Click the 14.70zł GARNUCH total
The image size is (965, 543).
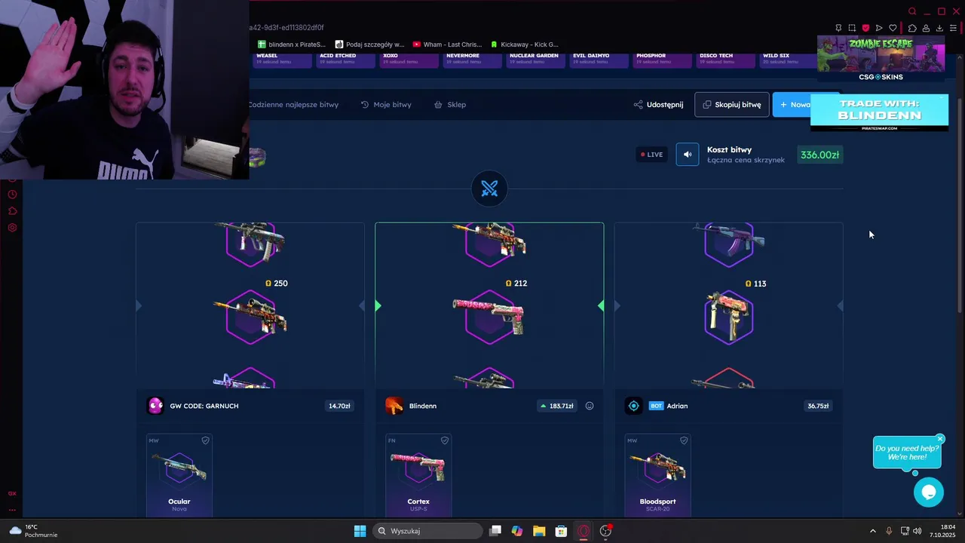pyautogui.click(x=339, y=406)
